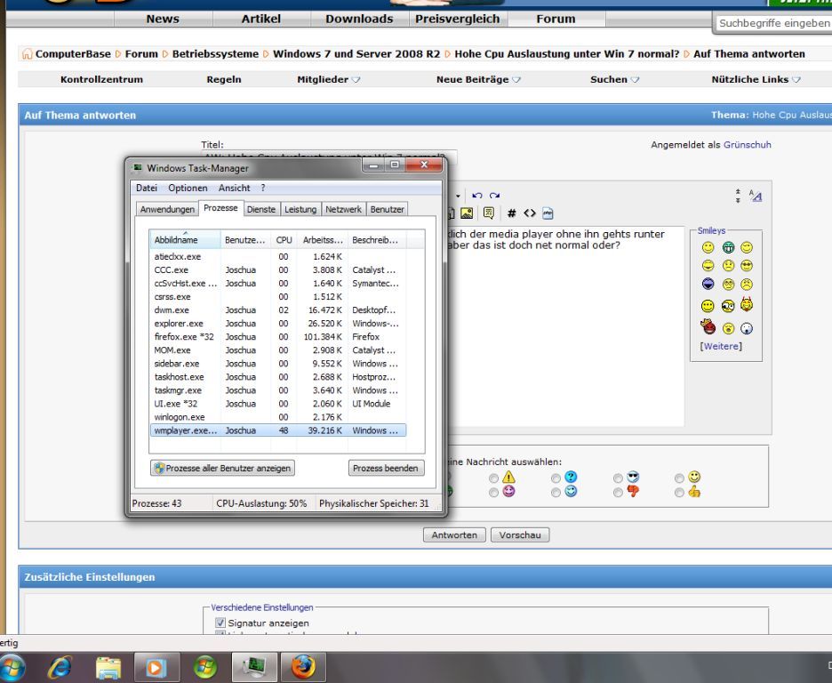Open the Grünschuh profile link
Viewport: 832px width, 683px height.
point(747,145)
